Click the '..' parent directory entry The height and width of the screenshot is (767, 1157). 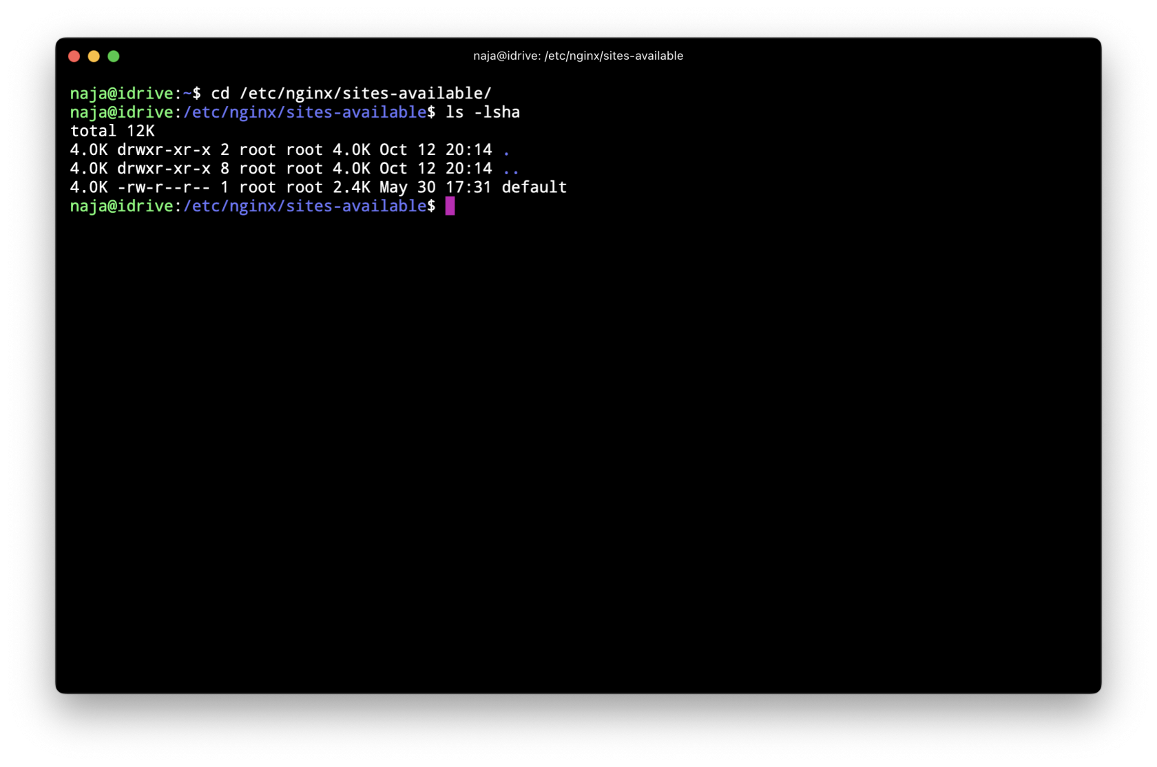510,169
